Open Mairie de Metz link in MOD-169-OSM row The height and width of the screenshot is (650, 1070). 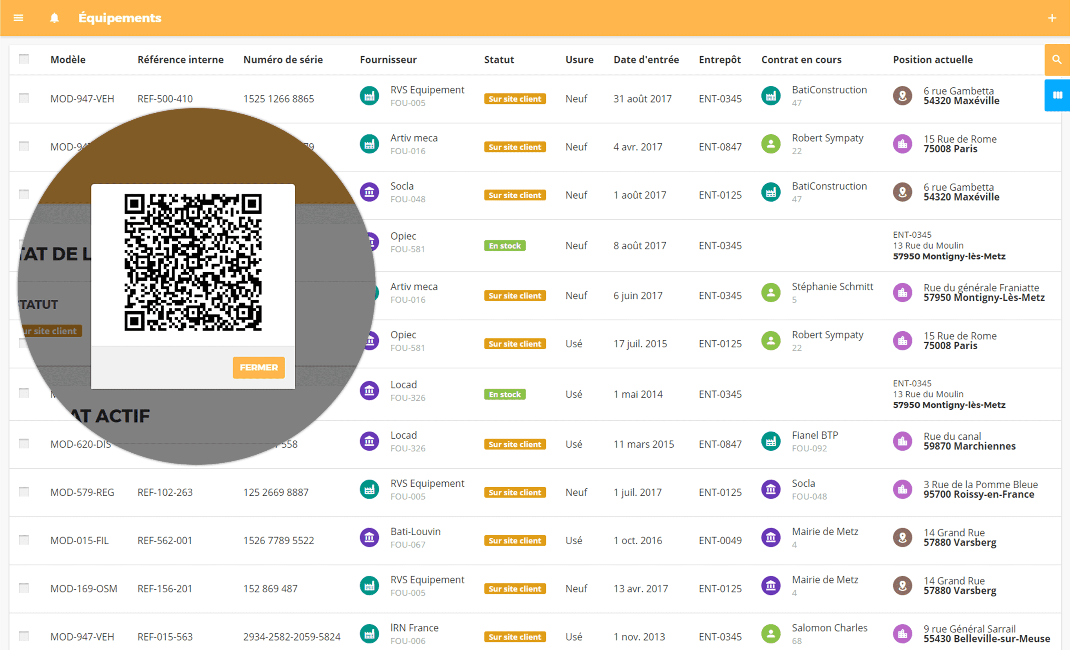tap(825, 580)
